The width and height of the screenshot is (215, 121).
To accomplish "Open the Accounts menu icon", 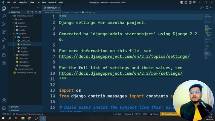I will pyautogui.click(x=4, y=100).
